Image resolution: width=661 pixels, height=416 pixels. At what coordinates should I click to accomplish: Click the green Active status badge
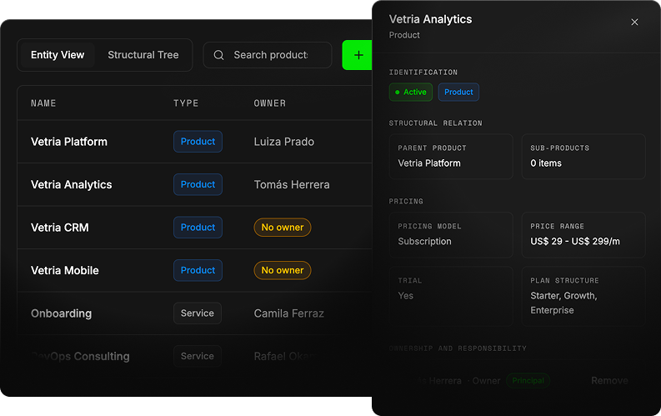point(411,92)
